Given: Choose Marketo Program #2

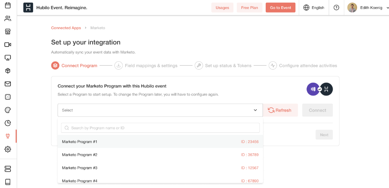Looking at the screenshot, I should pos(160,155).
